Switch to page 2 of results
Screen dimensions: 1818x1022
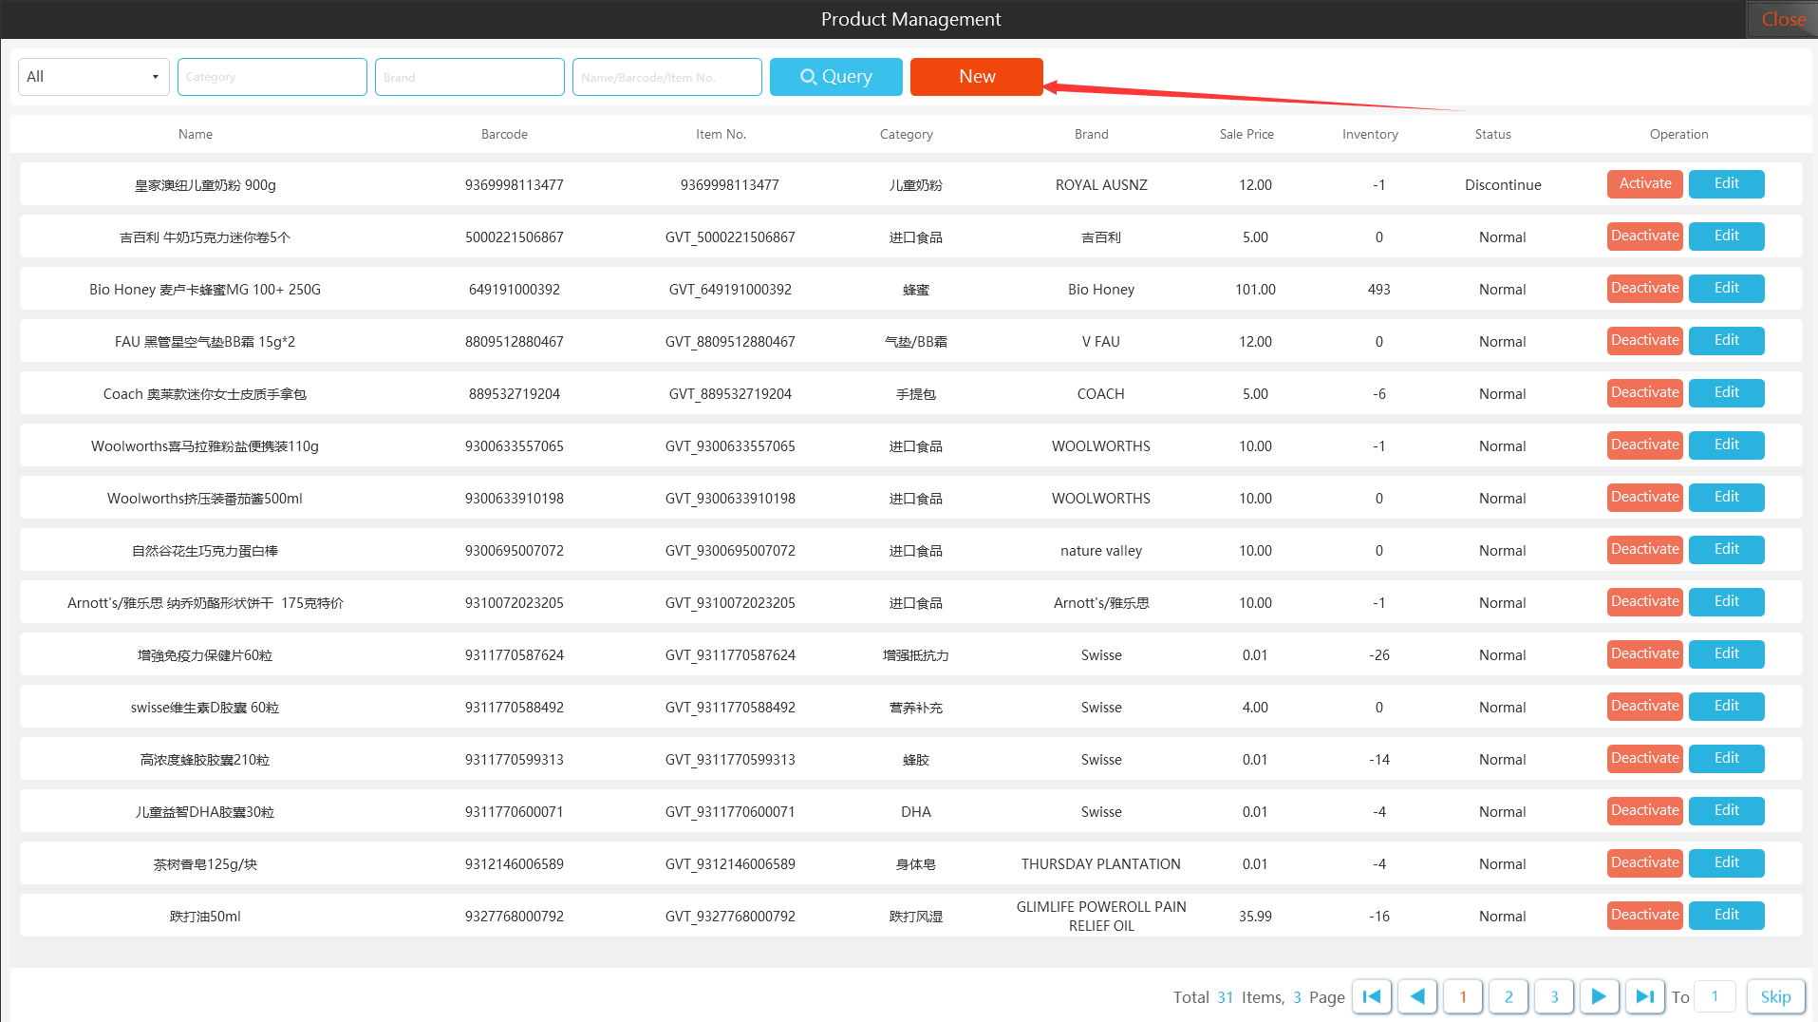pos(1509,996)
